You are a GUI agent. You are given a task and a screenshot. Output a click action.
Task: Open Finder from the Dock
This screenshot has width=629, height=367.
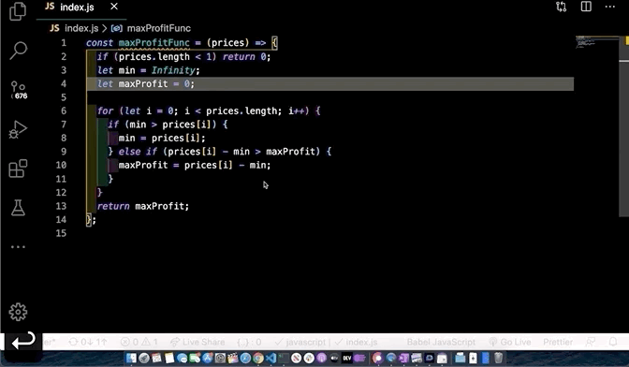(132, 359)
